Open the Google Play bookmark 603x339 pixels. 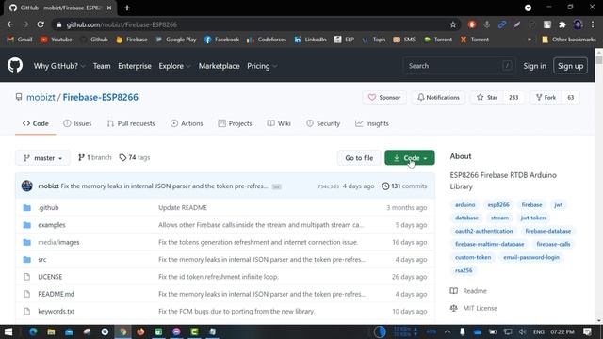176,40
